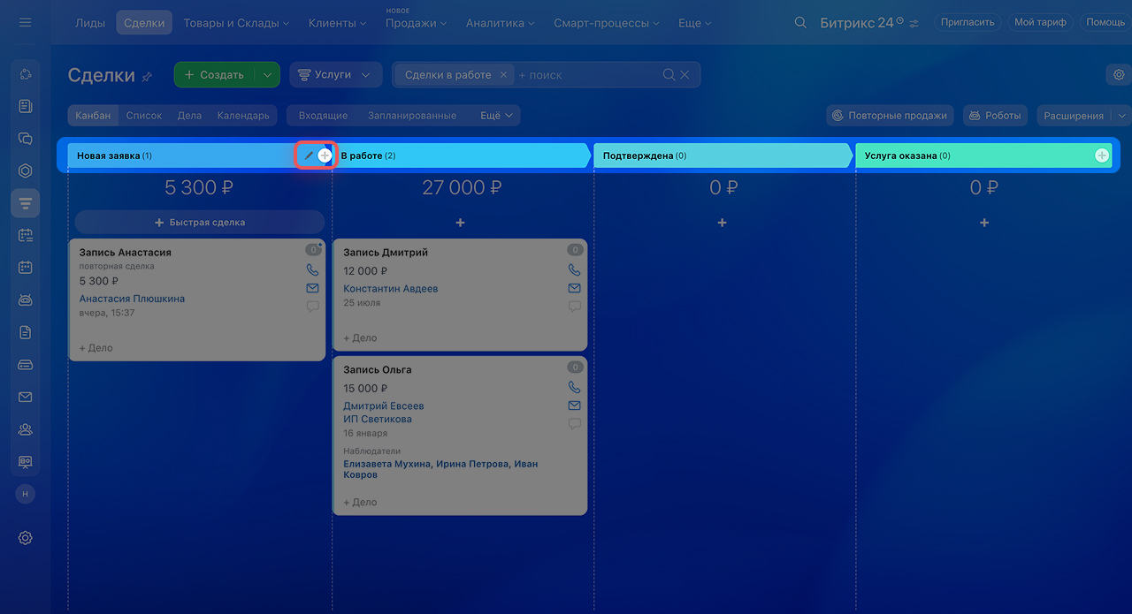Switch to the Календарь view

click(243, 116)
